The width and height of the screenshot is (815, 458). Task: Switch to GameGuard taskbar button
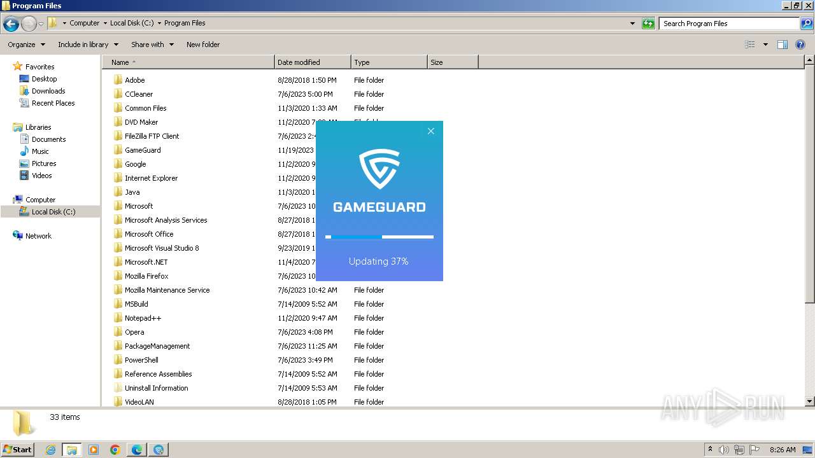click(159, 450)
